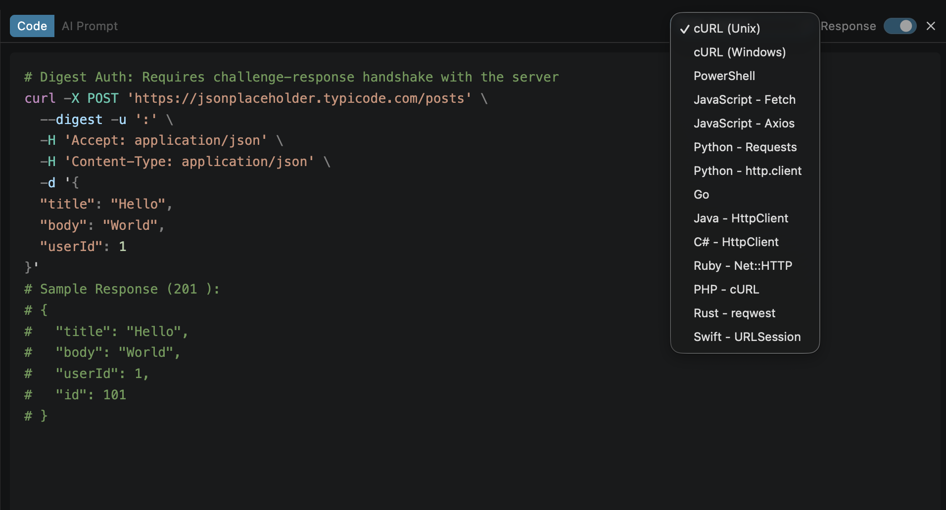
Task: Click the '# Sample Response (201 ):' comment
Action: [x=122, y=289]
